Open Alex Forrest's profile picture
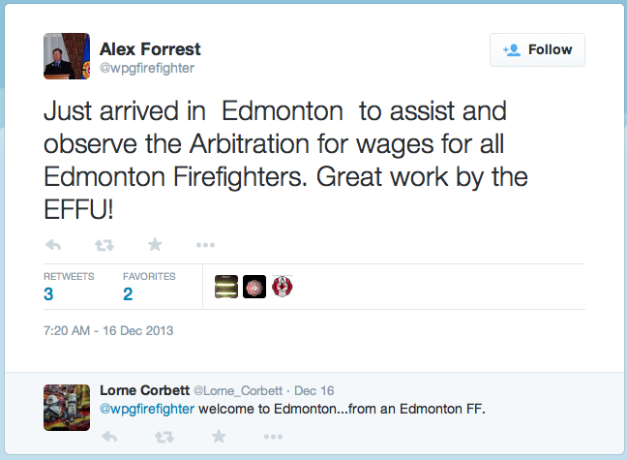The image size is (627, 460). (67, 56)
